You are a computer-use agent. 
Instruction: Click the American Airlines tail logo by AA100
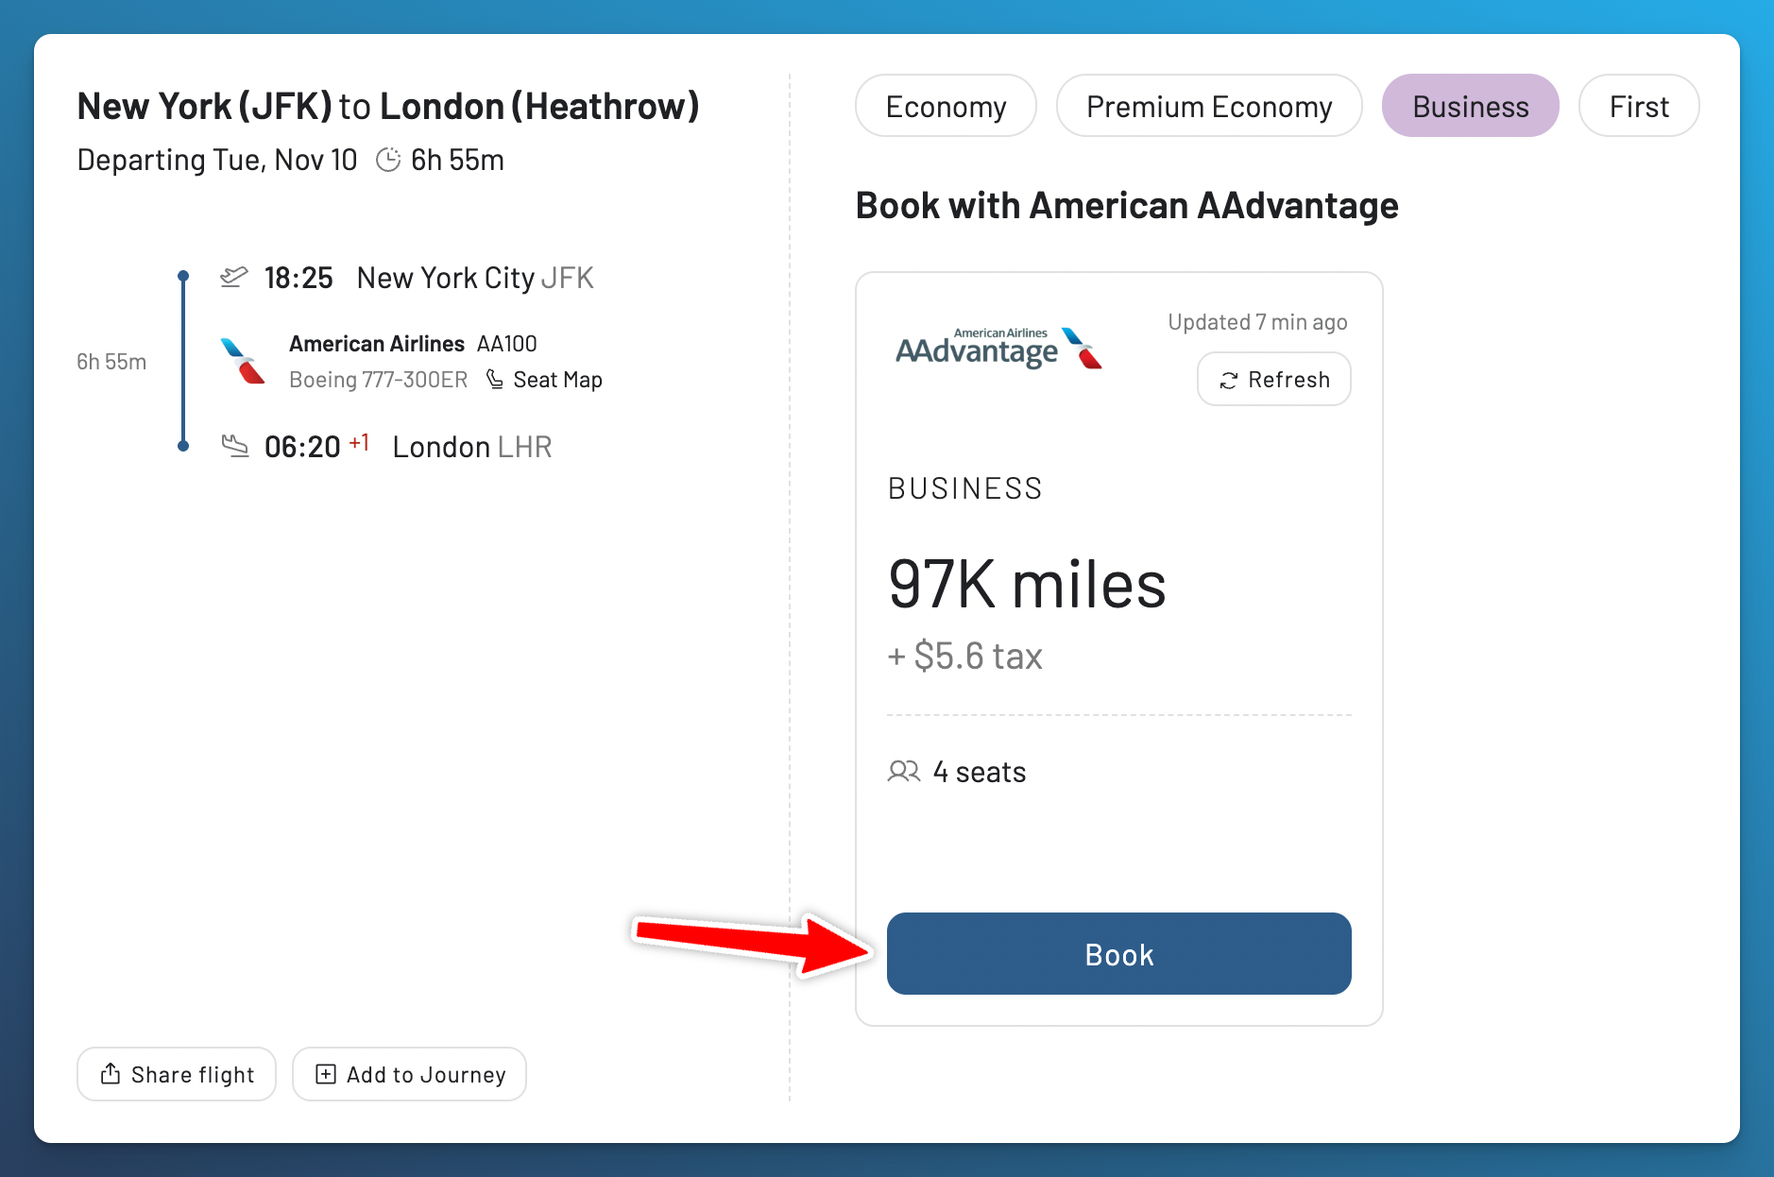pyautogui.click(x=243, y=361)
